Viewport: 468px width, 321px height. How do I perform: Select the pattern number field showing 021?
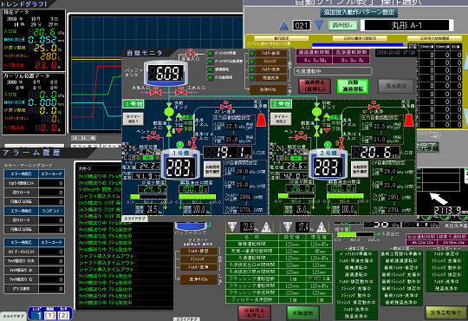click(302, 25)
